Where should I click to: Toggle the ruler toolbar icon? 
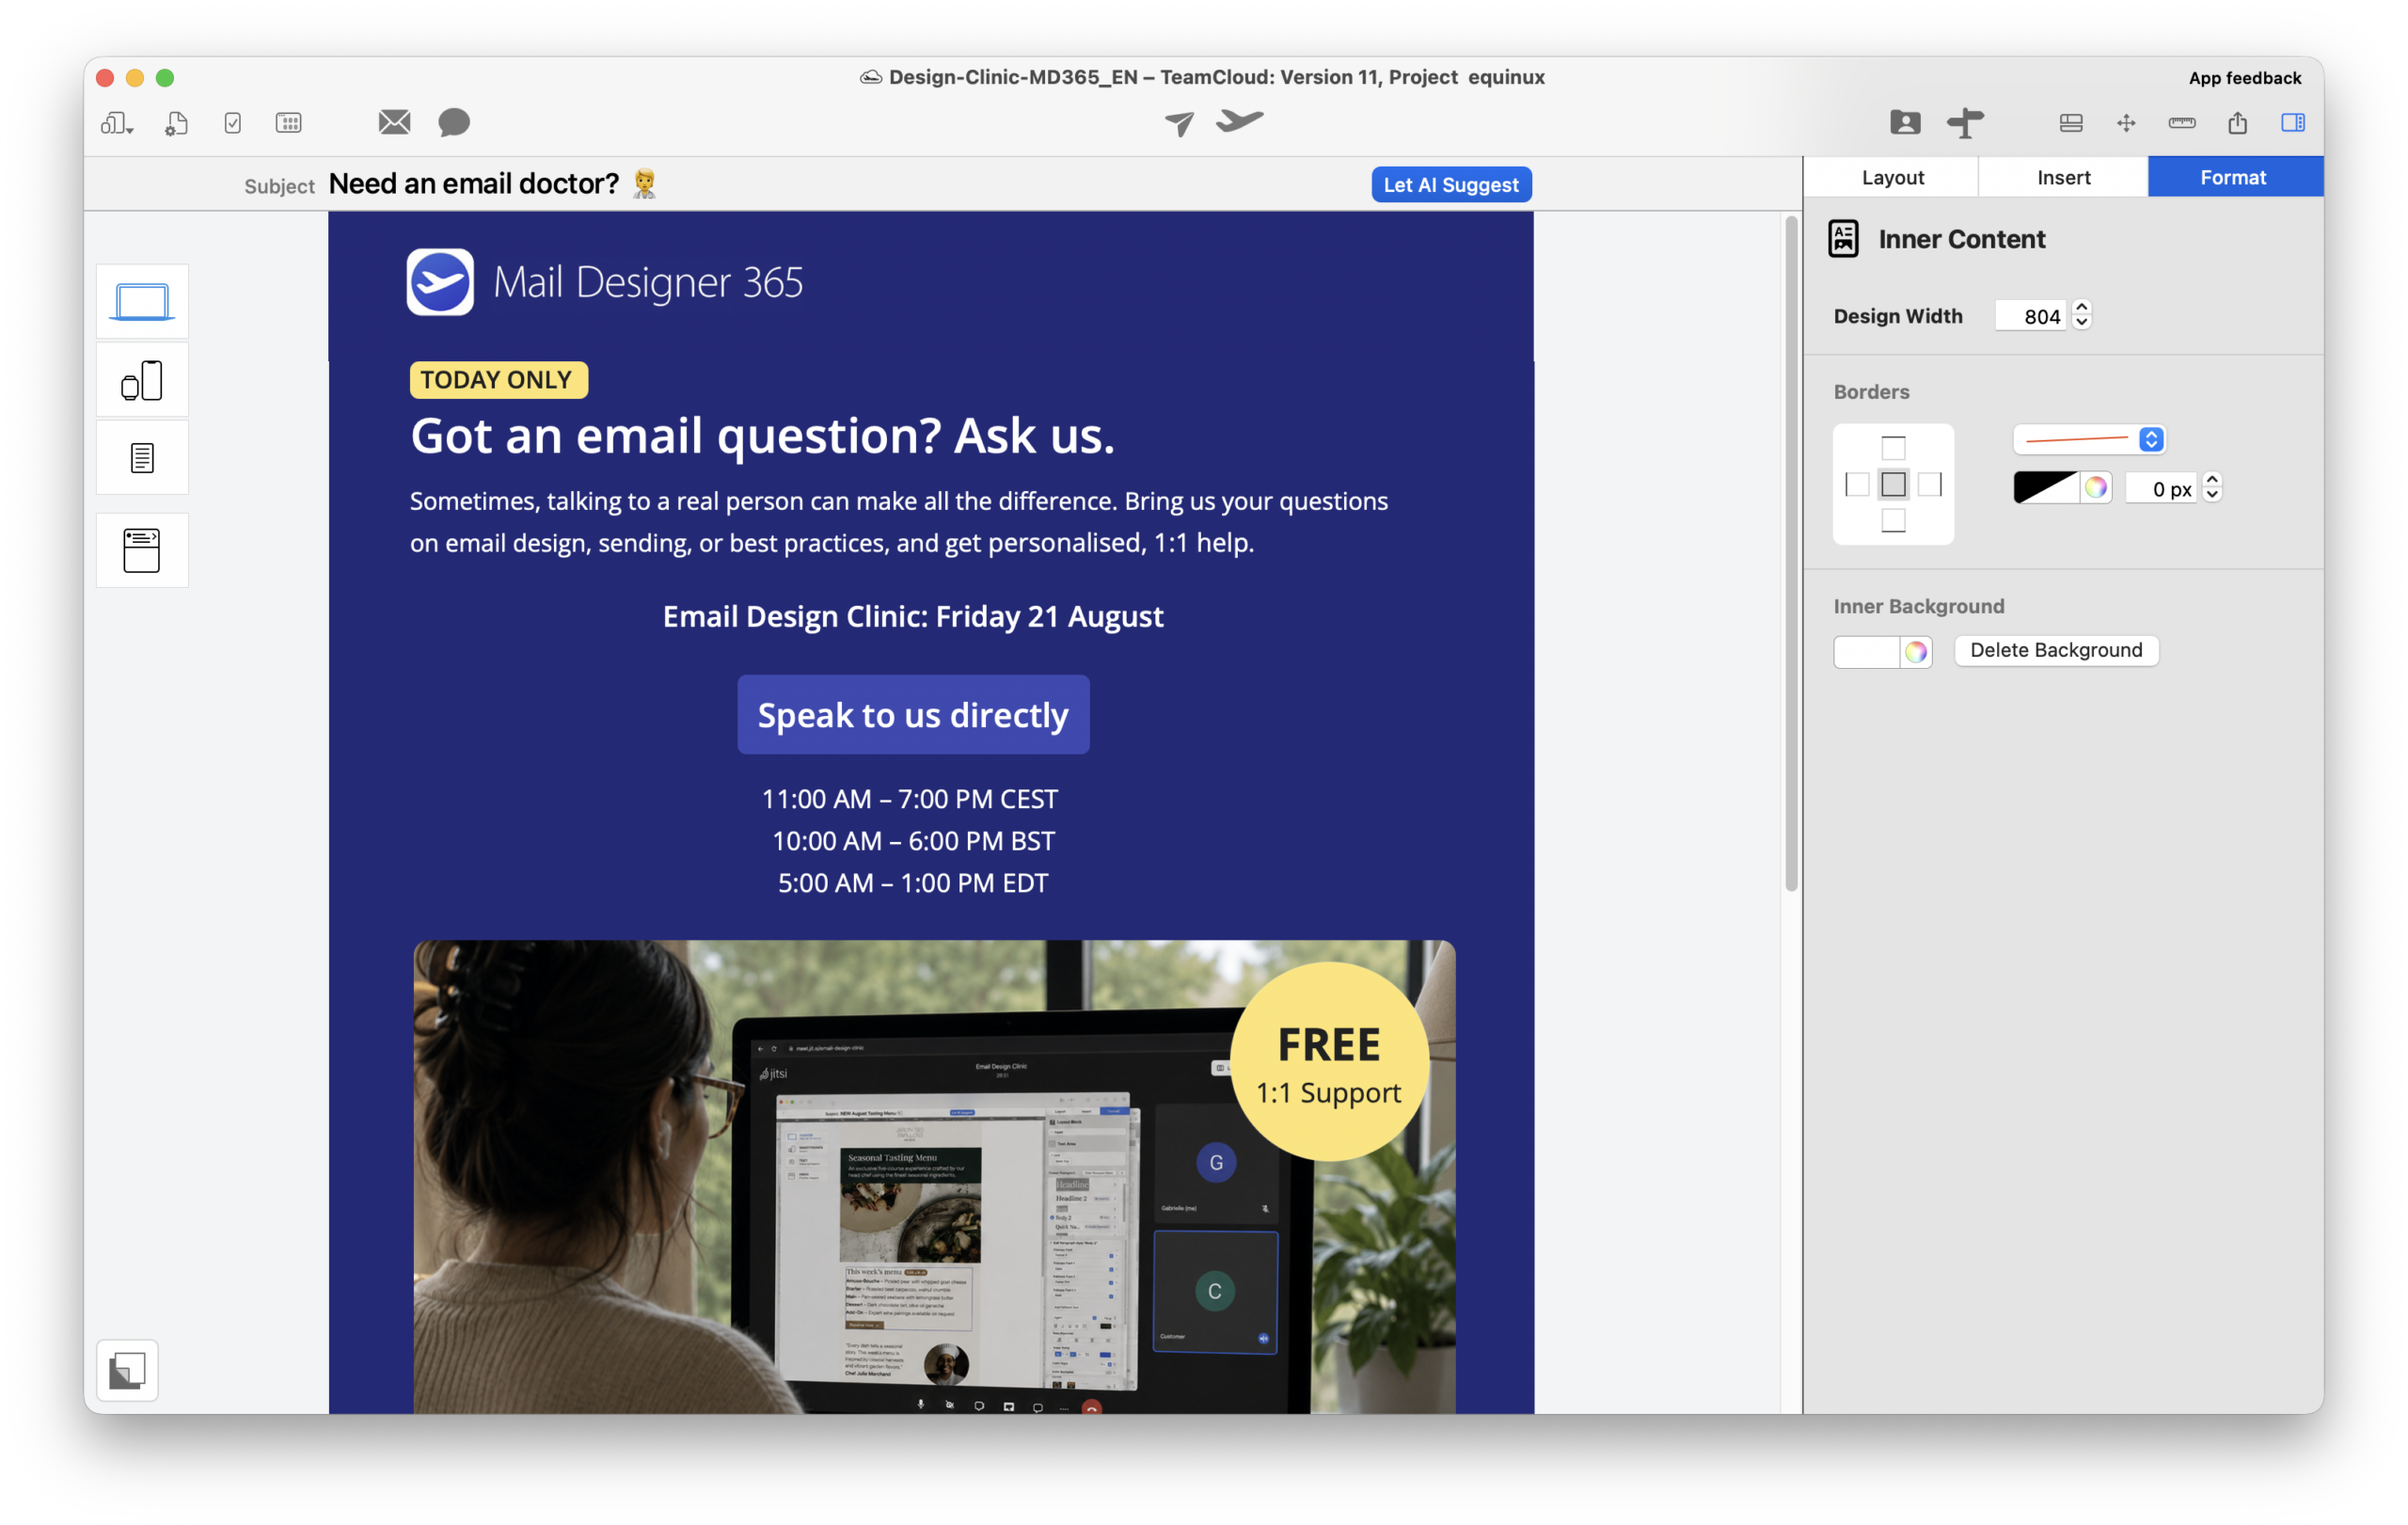pos(2182,123)
